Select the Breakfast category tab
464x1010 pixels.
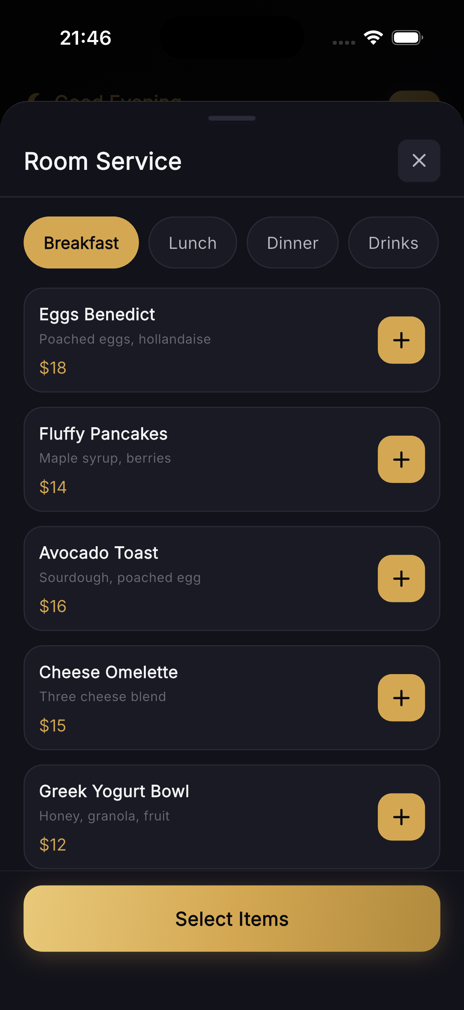click(81, 243)
